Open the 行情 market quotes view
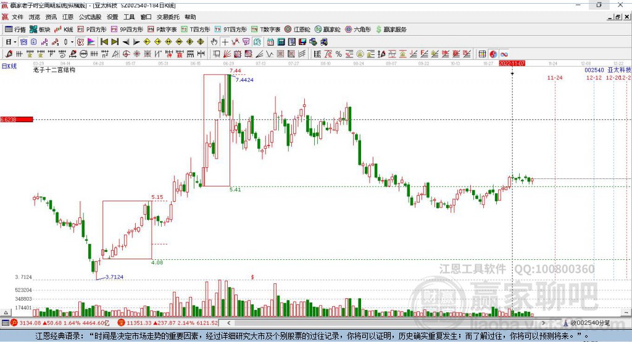Viewport: 632px width, 342px height. (x=15, y=30)
